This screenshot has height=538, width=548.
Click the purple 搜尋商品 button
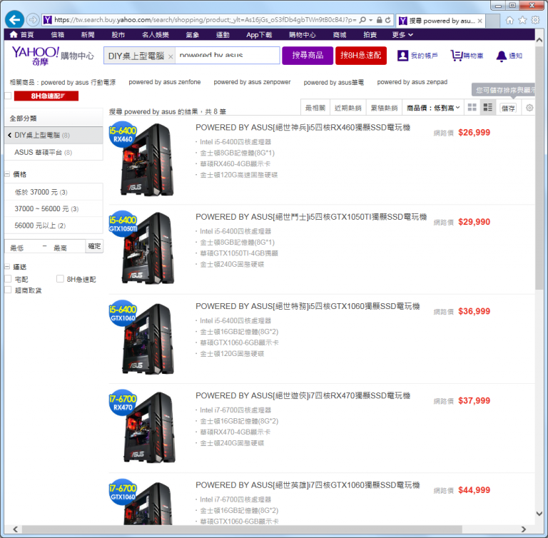308,55
